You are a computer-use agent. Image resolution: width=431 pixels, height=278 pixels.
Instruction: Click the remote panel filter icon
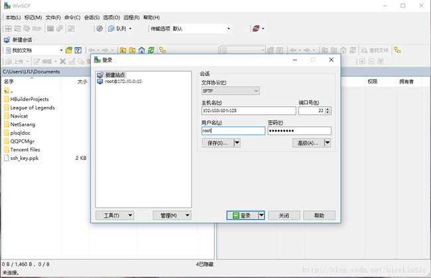point(280,50)
